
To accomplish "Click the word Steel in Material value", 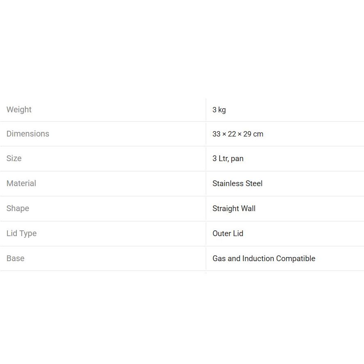I will point(253,184).
